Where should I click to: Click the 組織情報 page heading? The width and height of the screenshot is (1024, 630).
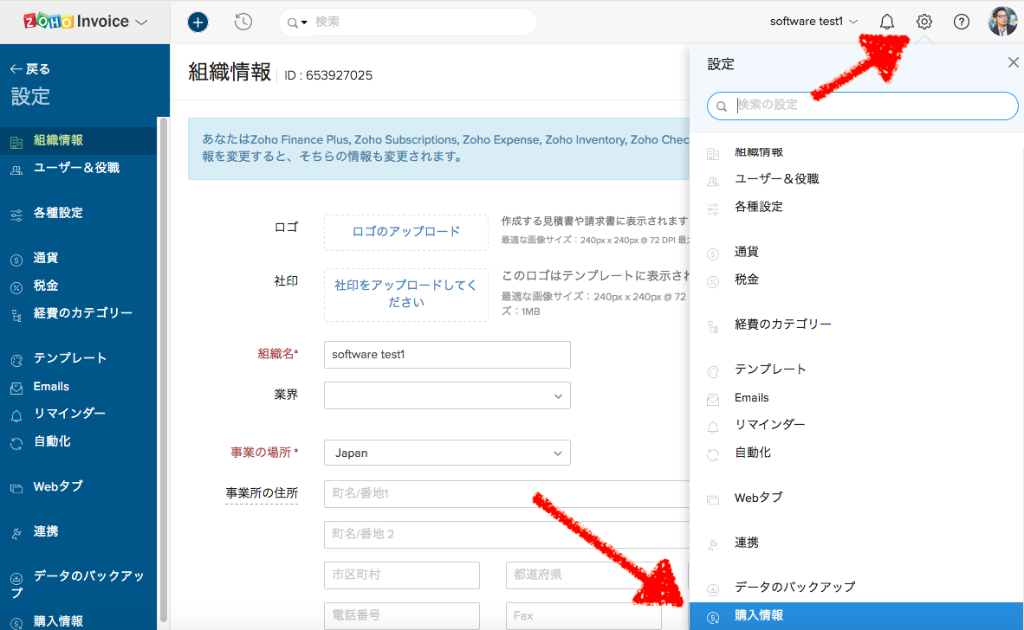[230, 73]
